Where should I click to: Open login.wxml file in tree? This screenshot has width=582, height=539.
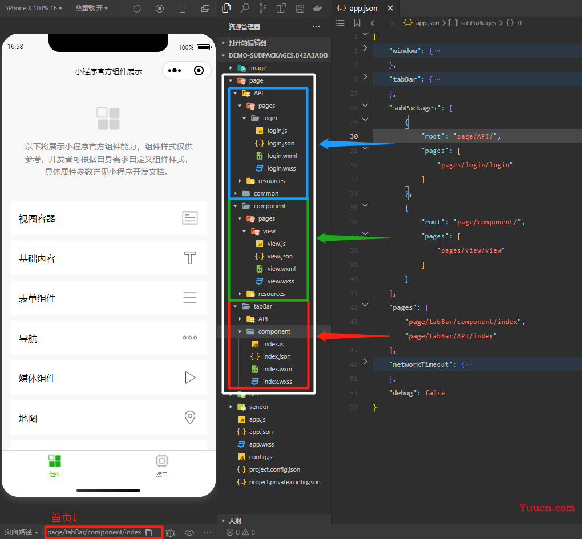277,156
